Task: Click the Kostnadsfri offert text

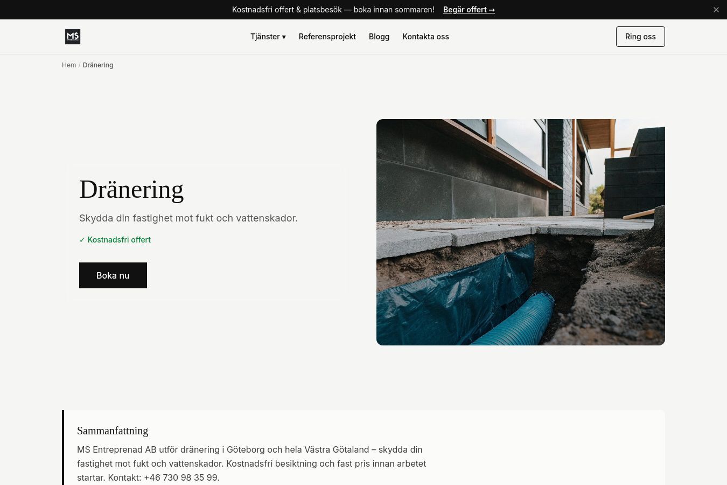Action: (115, 240)
